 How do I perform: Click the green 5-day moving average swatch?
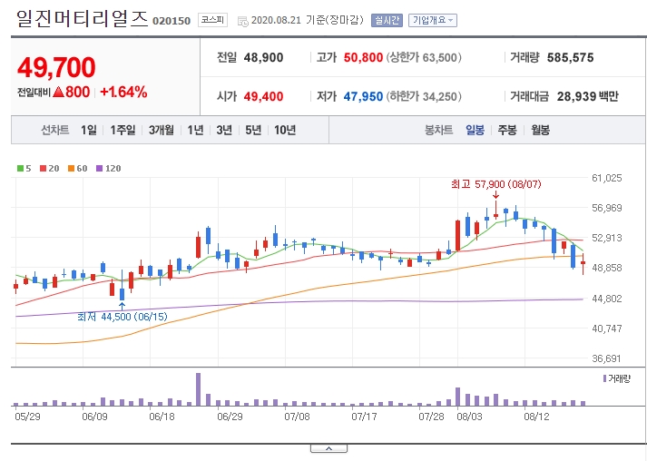click(20, 169)
